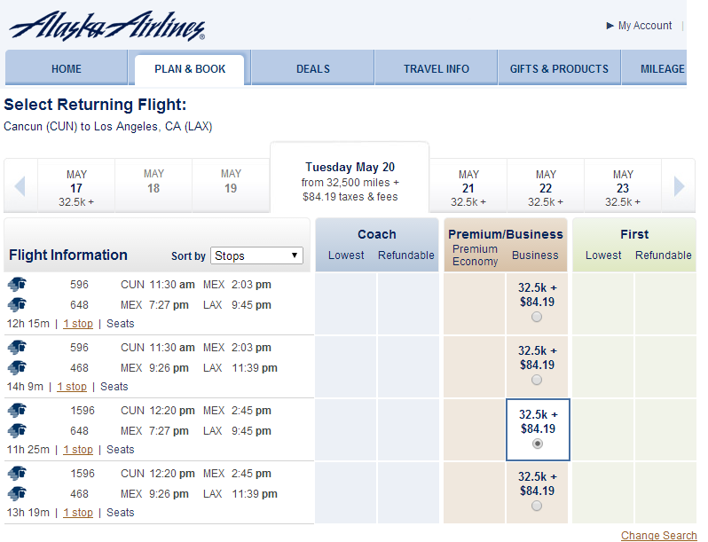708x542 pixels.
Task: Click the Alaska Airlines logo
Action: pos(106,26)
